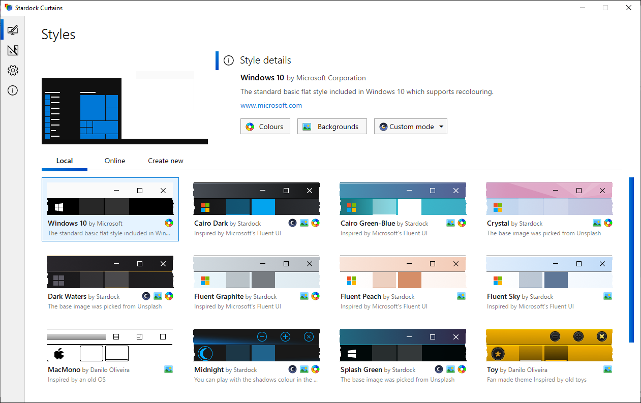
Task: Switch to the Online tab
Action: (115, 161)
